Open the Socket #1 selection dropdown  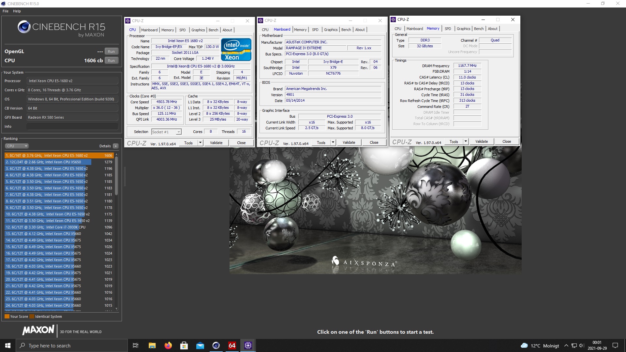[166, 132]
